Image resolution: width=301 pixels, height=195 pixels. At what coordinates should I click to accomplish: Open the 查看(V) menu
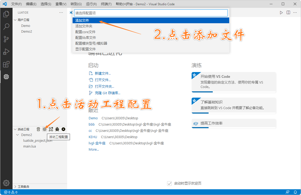click(x=61, y=4)
